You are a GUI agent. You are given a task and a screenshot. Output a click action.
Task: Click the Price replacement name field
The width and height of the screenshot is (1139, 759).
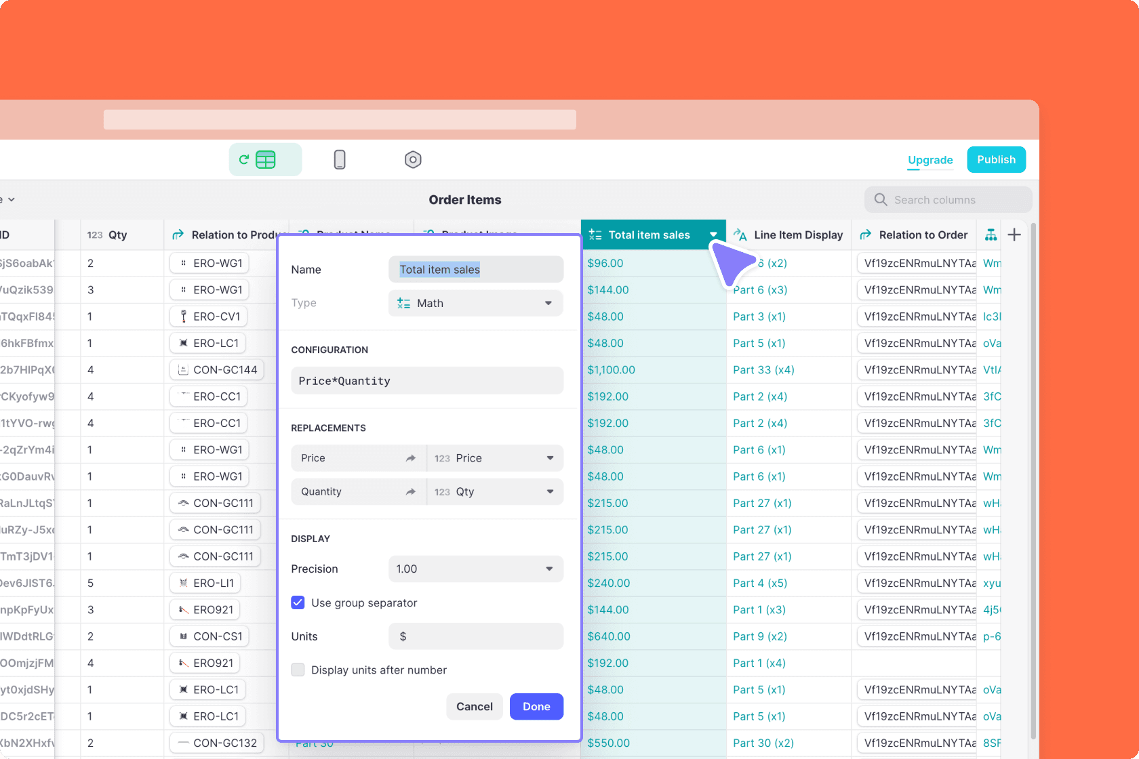[359, 458]
